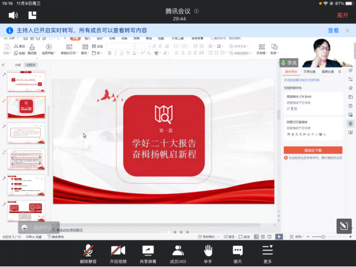
Task: Click 关闭自动展示缺失字体列表 link
Action: 303,79
